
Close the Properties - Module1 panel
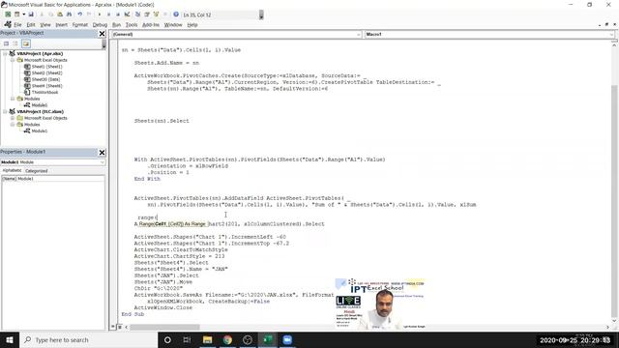pyautogui.click(x=102, y=153)
